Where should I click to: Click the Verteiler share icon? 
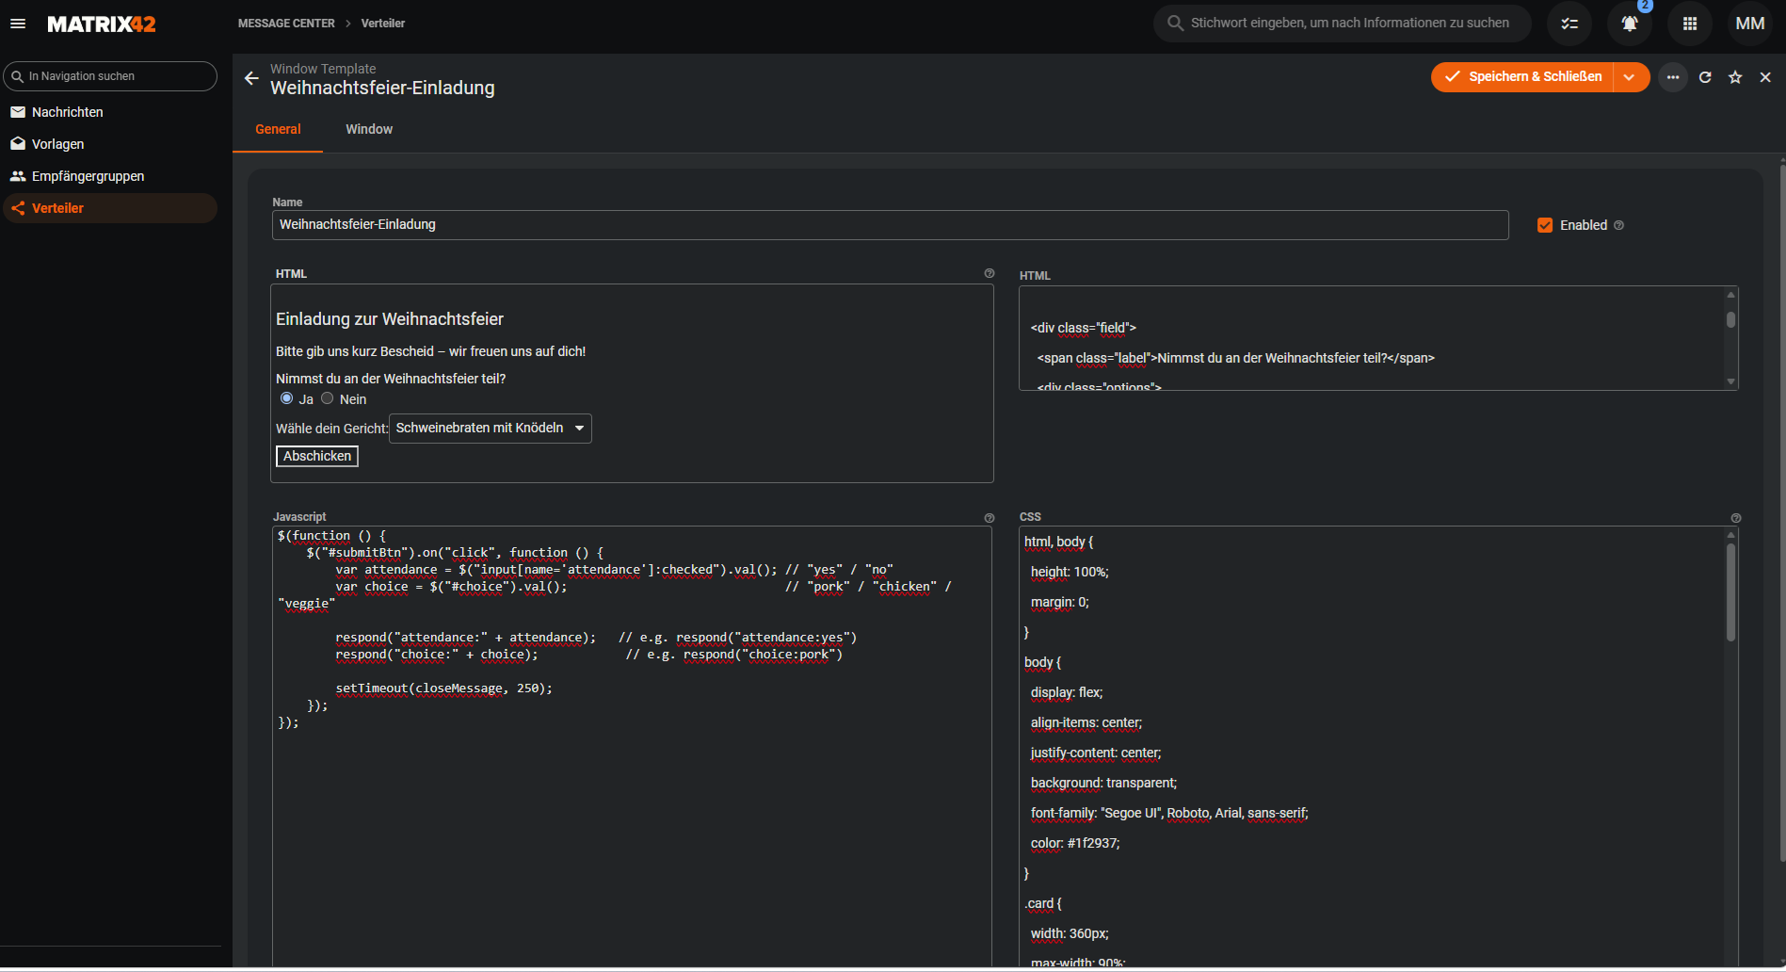pos(18,208)
